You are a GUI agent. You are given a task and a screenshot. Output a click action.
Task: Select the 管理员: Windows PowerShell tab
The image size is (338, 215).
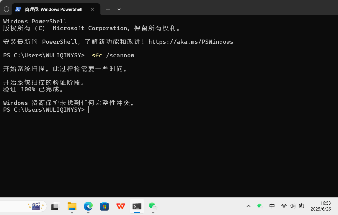56,9
